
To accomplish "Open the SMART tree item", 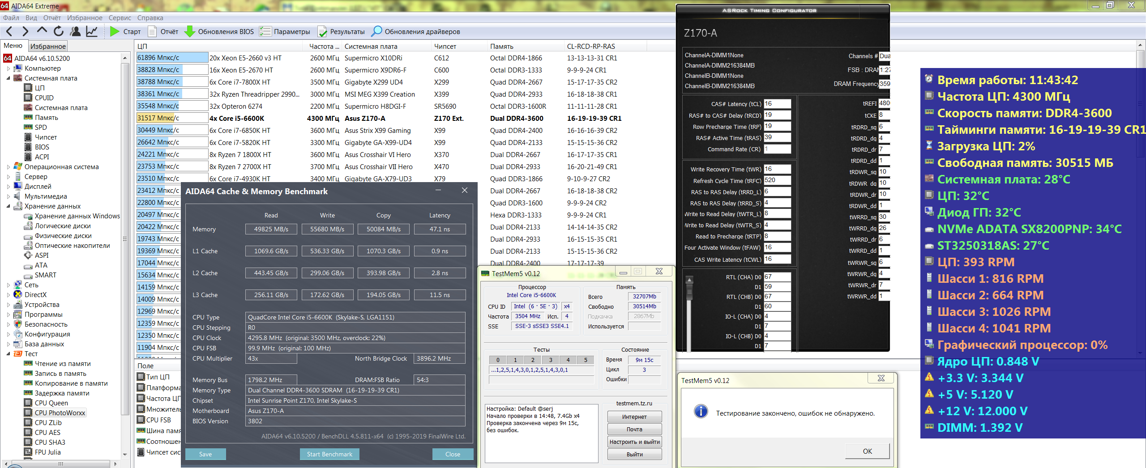I will (45, 275).
